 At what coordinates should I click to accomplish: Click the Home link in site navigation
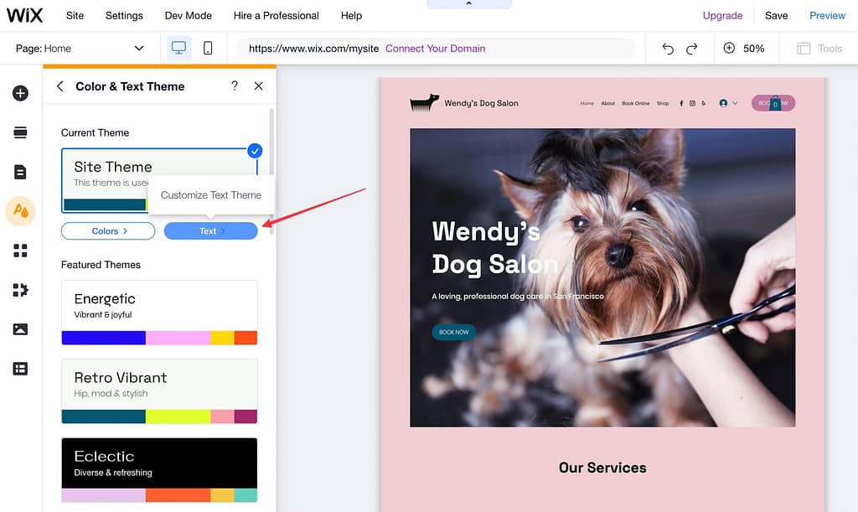point(587,103)
